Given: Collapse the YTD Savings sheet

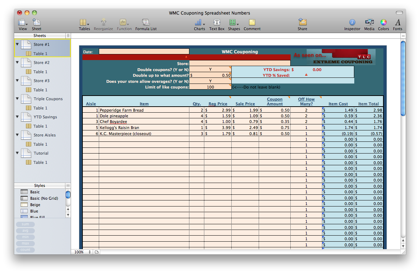Looking at the screenshot, I should (17, 117).
